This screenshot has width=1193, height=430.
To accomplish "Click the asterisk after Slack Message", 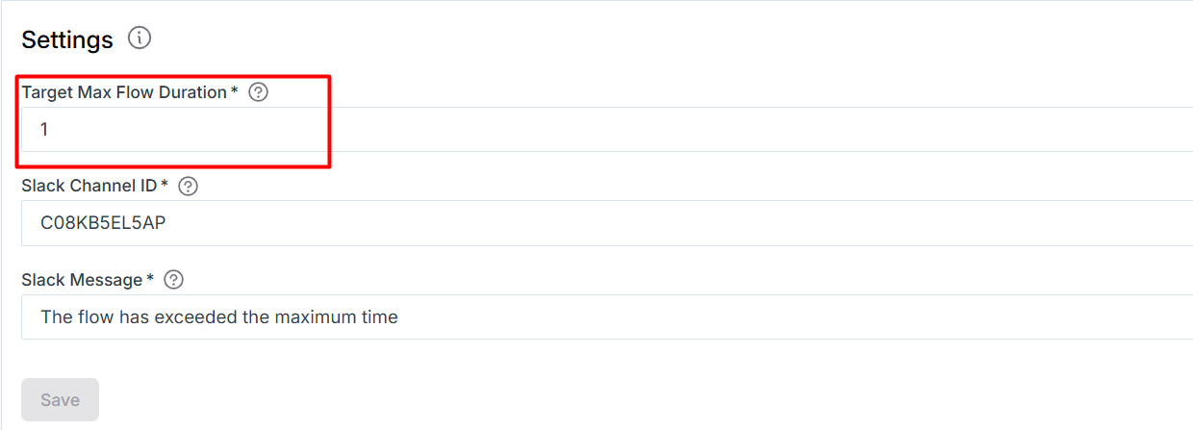I will pos(150,278).
